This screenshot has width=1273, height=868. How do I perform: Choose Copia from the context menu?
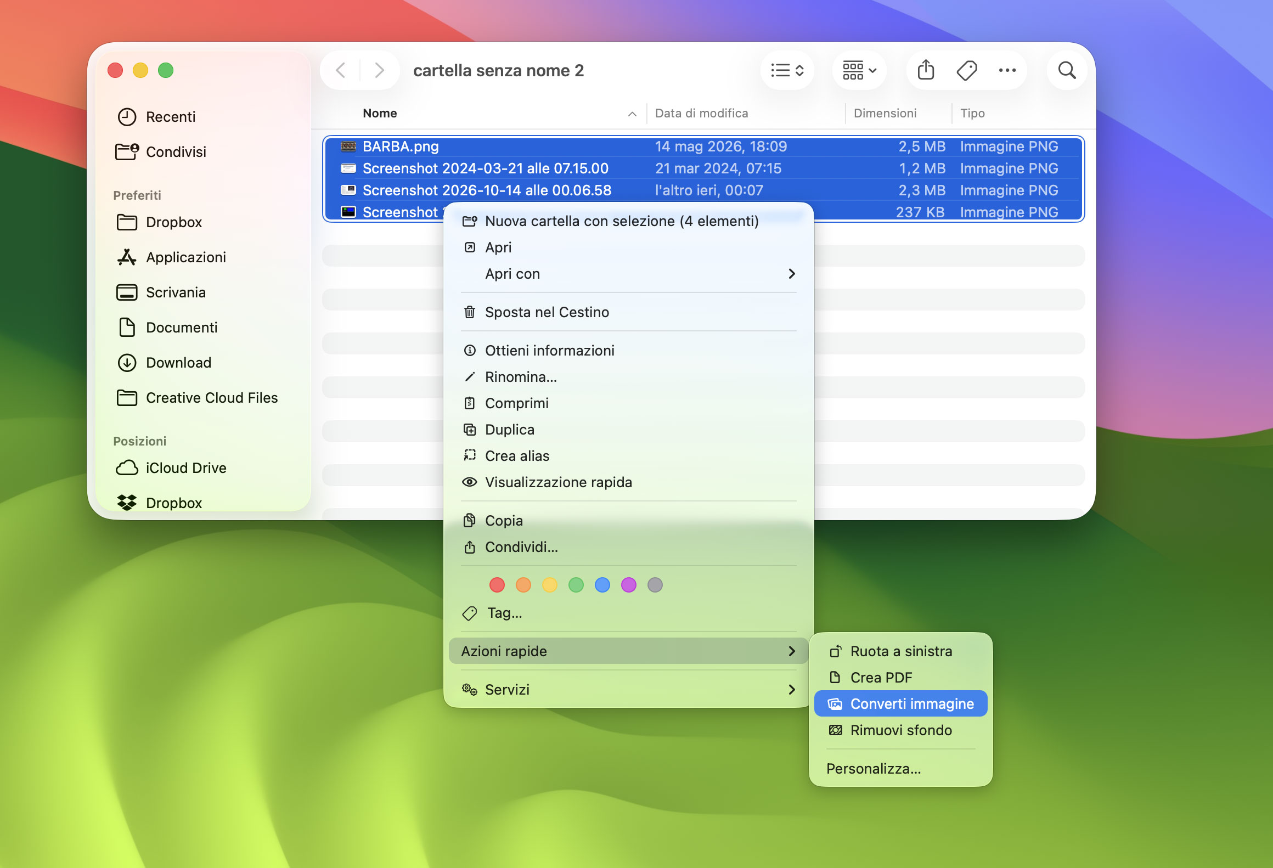(628, 521)
